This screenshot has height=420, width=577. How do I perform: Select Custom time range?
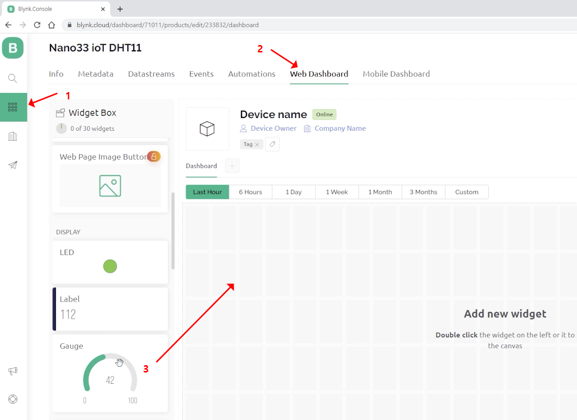(x=467, y=192)
